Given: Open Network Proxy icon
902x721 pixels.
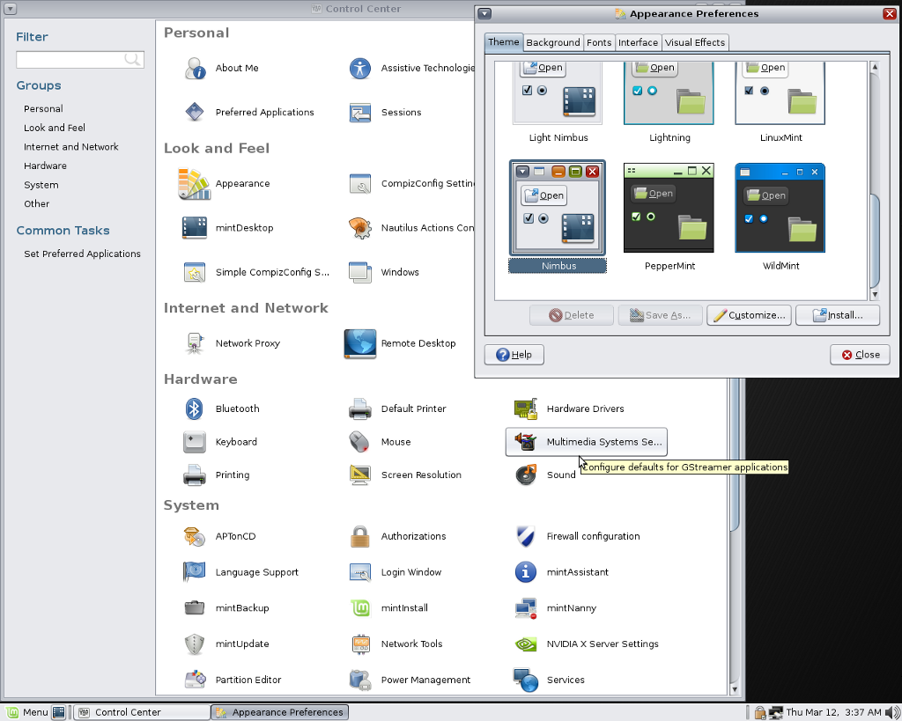Looking at the screenshot, I should [195, 343].
